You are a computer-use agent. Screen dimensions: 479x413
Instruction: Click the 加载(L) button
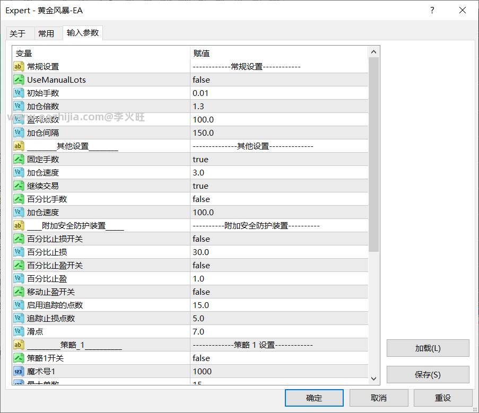[428, 348]
